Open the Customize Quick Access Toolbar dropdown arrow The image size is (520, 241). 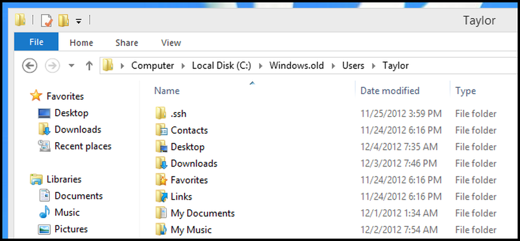[x=79, y=21]
